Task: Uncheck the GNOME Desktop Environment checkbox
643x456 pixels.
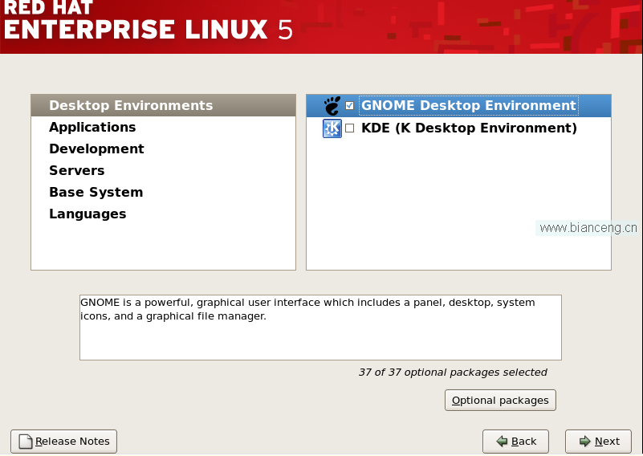Action: click(349, 106)
